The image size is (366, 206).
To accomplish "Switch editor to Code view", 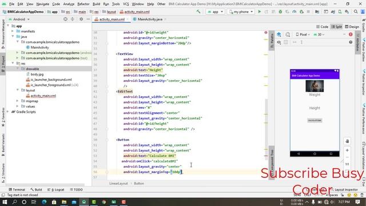I will point(322,27).
